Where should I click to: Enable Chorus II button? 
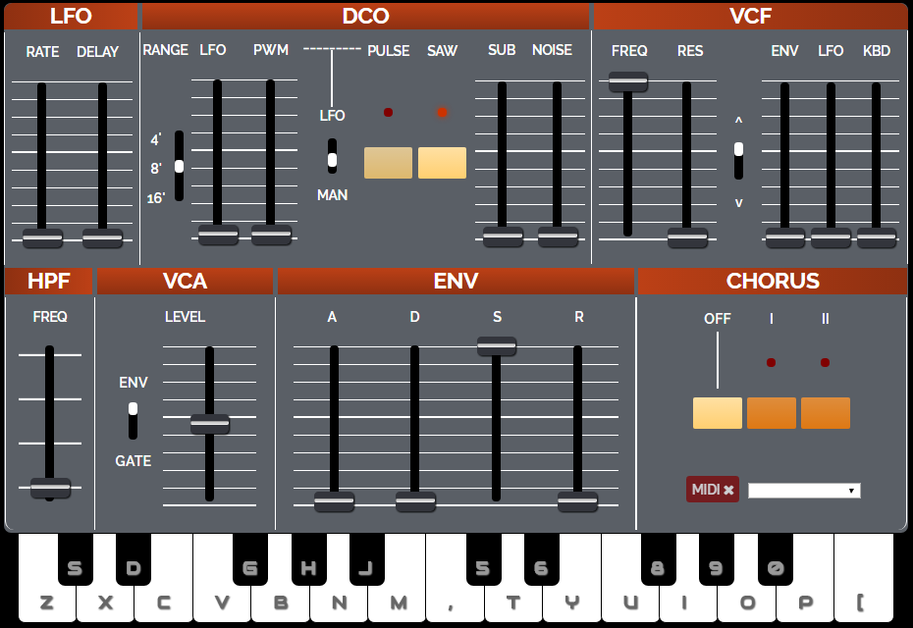(826, 413)
